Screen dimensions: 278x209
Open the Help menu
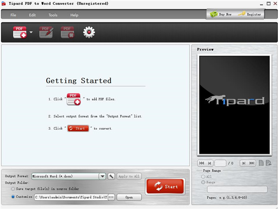tap(74, 15)
